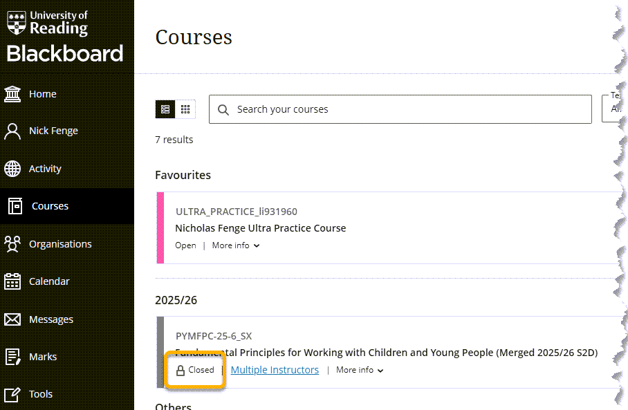Expand More info for PYMFPC-25-6_SX course
The width and height of the screenshot is (628, 410).
click(360, 370)
